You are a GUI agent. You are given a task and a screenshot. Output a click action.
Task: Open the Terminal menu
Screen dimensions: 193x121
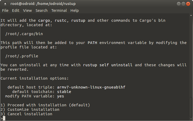59,10
